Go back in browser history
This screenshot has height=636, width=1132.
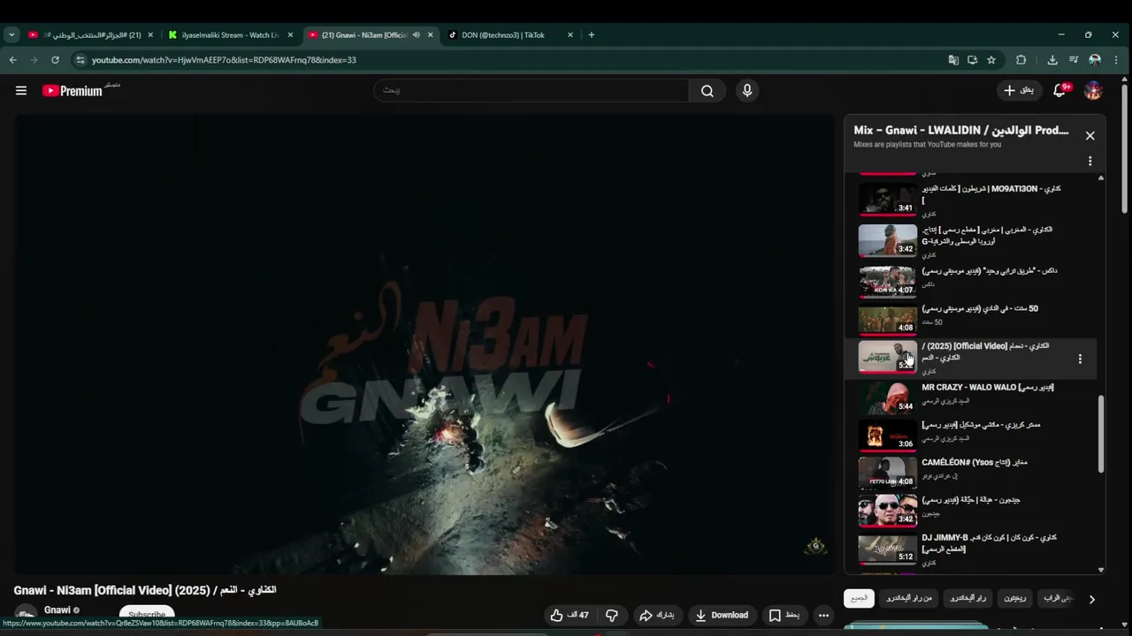(x=12, y=60)
